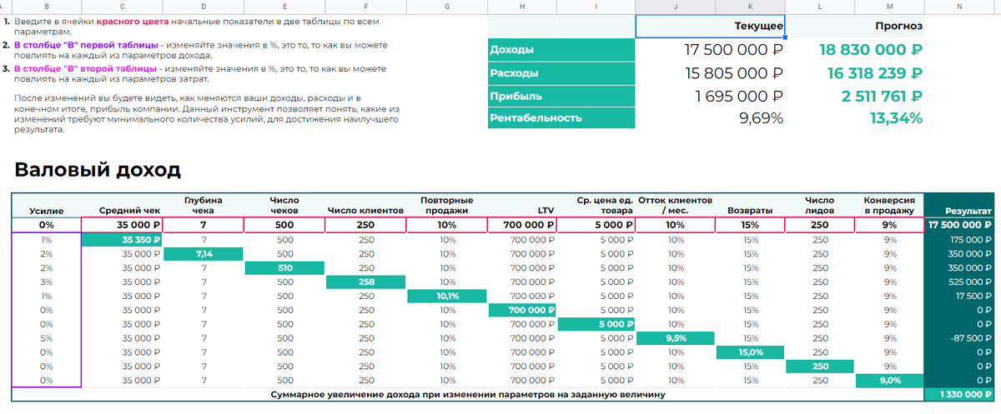Click the Число клиентов column header
The image size is (1001, 414).
365,205
